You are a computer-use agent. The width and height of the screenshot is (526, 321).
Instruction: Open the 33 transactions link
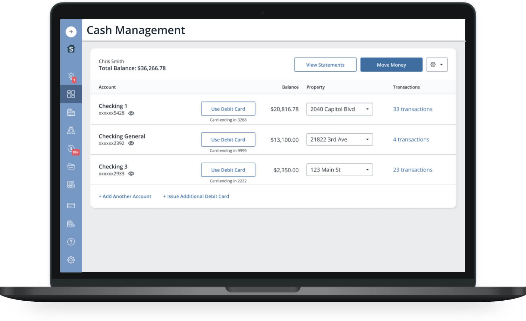(412, 109)
